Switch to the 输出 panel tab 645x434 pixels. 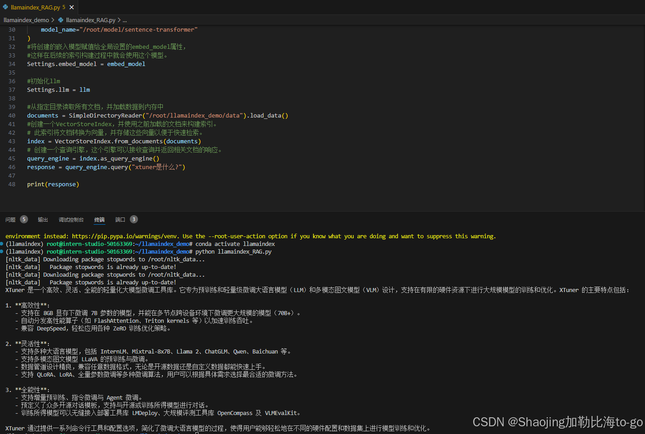(43, 219)
